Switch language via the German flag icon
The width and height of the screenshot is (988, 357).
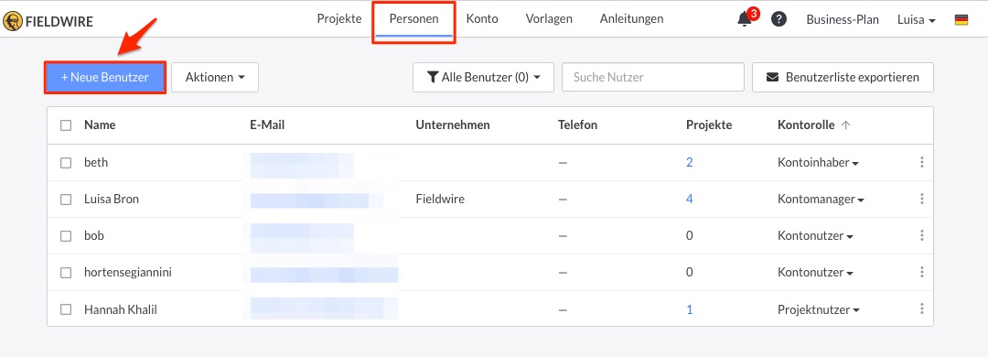click(961, 19)
